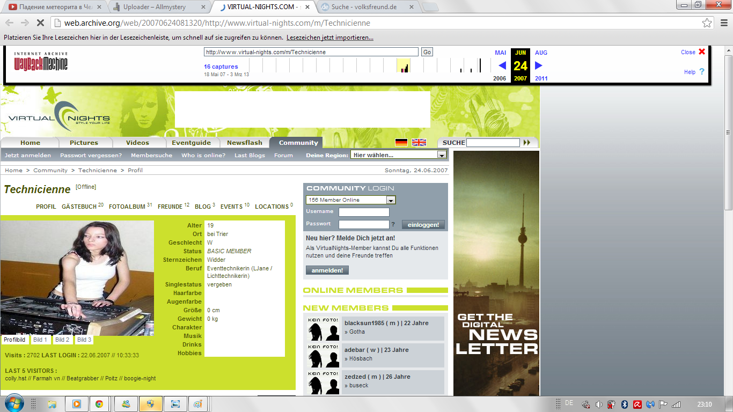Click the browser back arrow
The width and height of the screenshot is (733, 412).
coord(10,23)
